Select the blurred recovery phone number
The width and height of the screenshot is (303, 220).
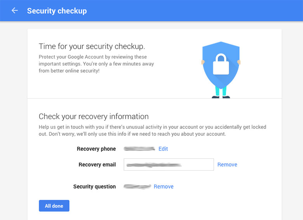click(139, 149)
